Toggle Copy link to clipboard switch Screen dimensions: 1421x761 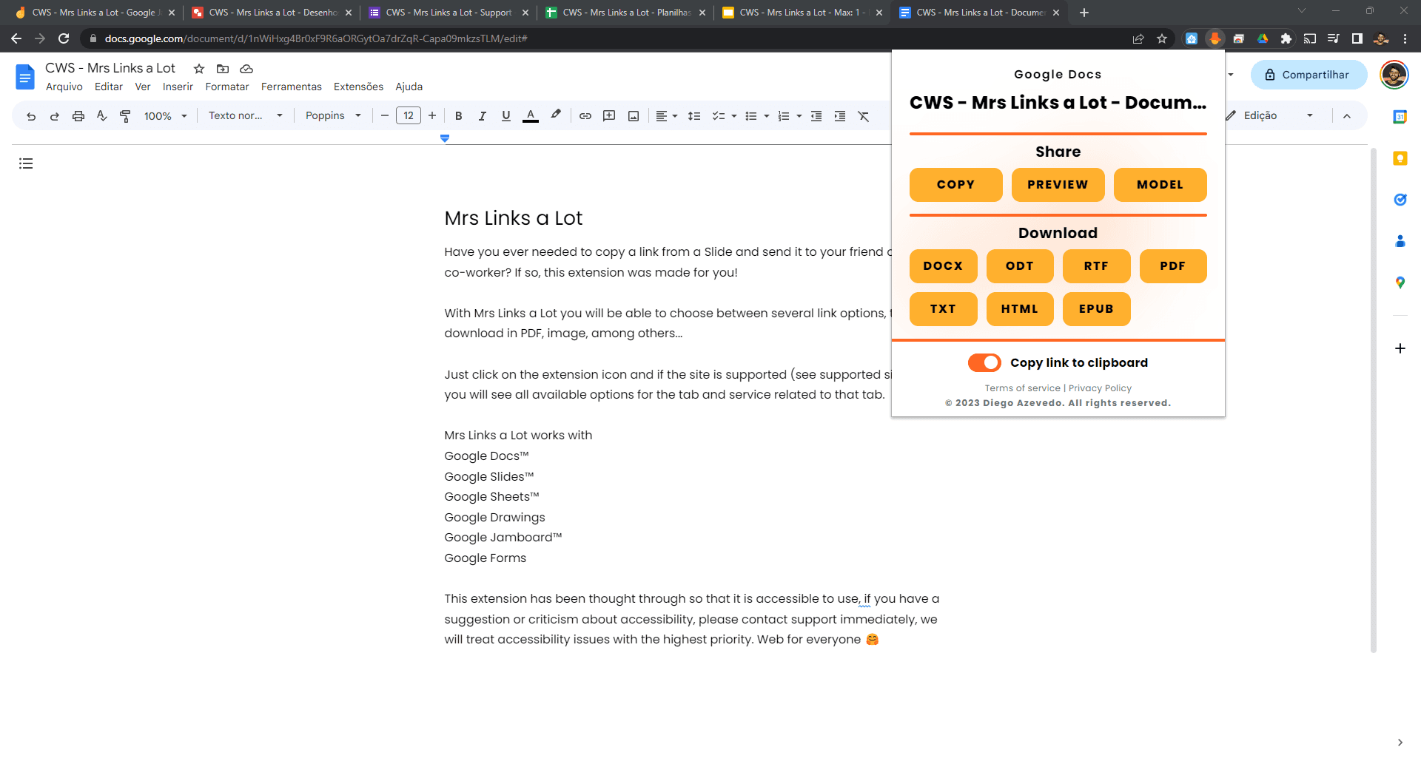[x=984, y=362]
